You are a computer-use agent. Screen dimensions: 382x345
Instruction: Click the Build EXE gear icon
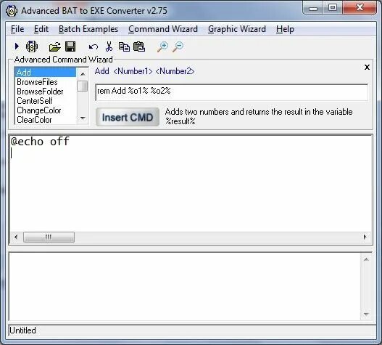click(32, 46)
